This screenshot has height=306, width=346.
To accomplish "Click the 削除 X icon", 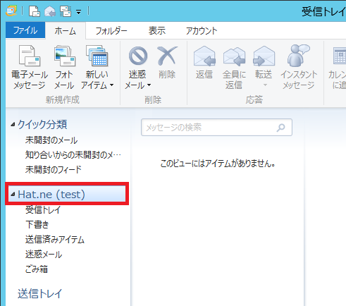I will (167, 56).
